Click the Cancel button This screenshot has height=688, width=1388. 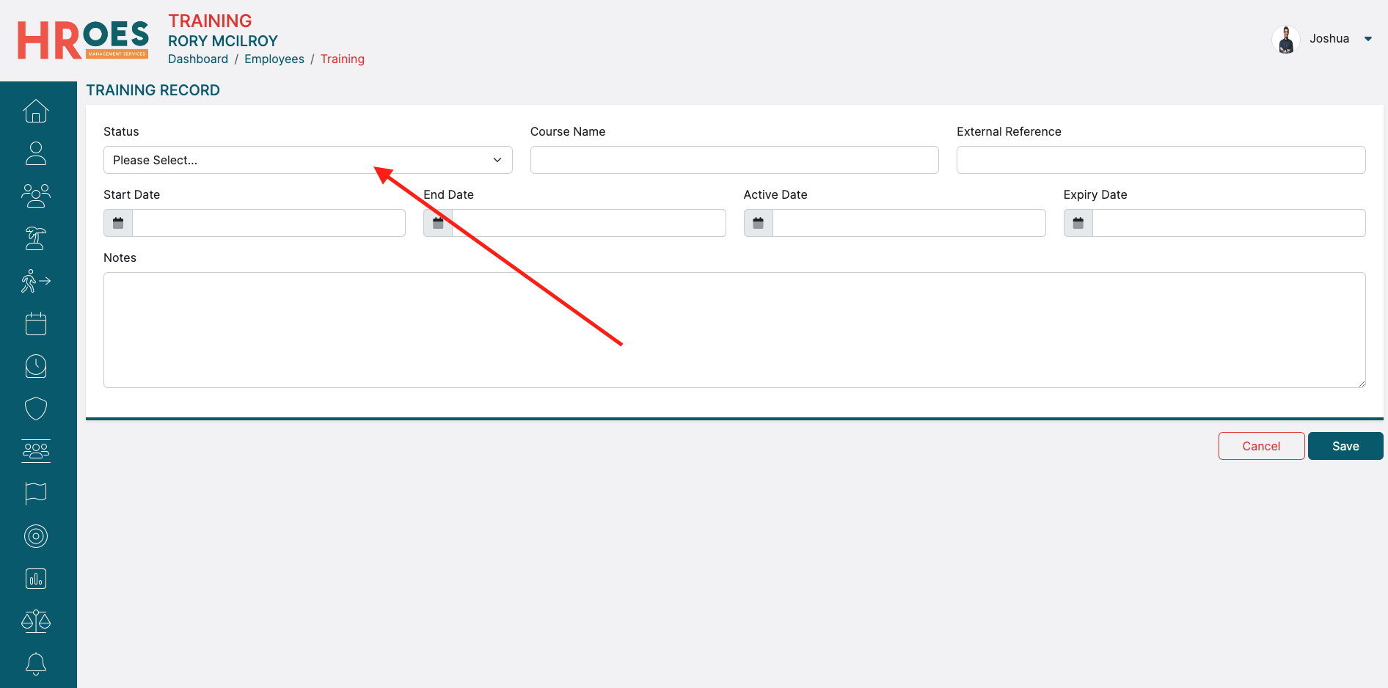coord(1260,446)
